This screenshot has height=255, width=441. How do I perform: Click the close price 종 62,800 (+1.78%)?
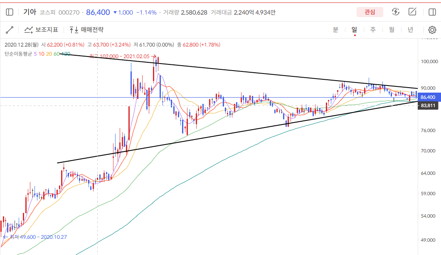199,45
